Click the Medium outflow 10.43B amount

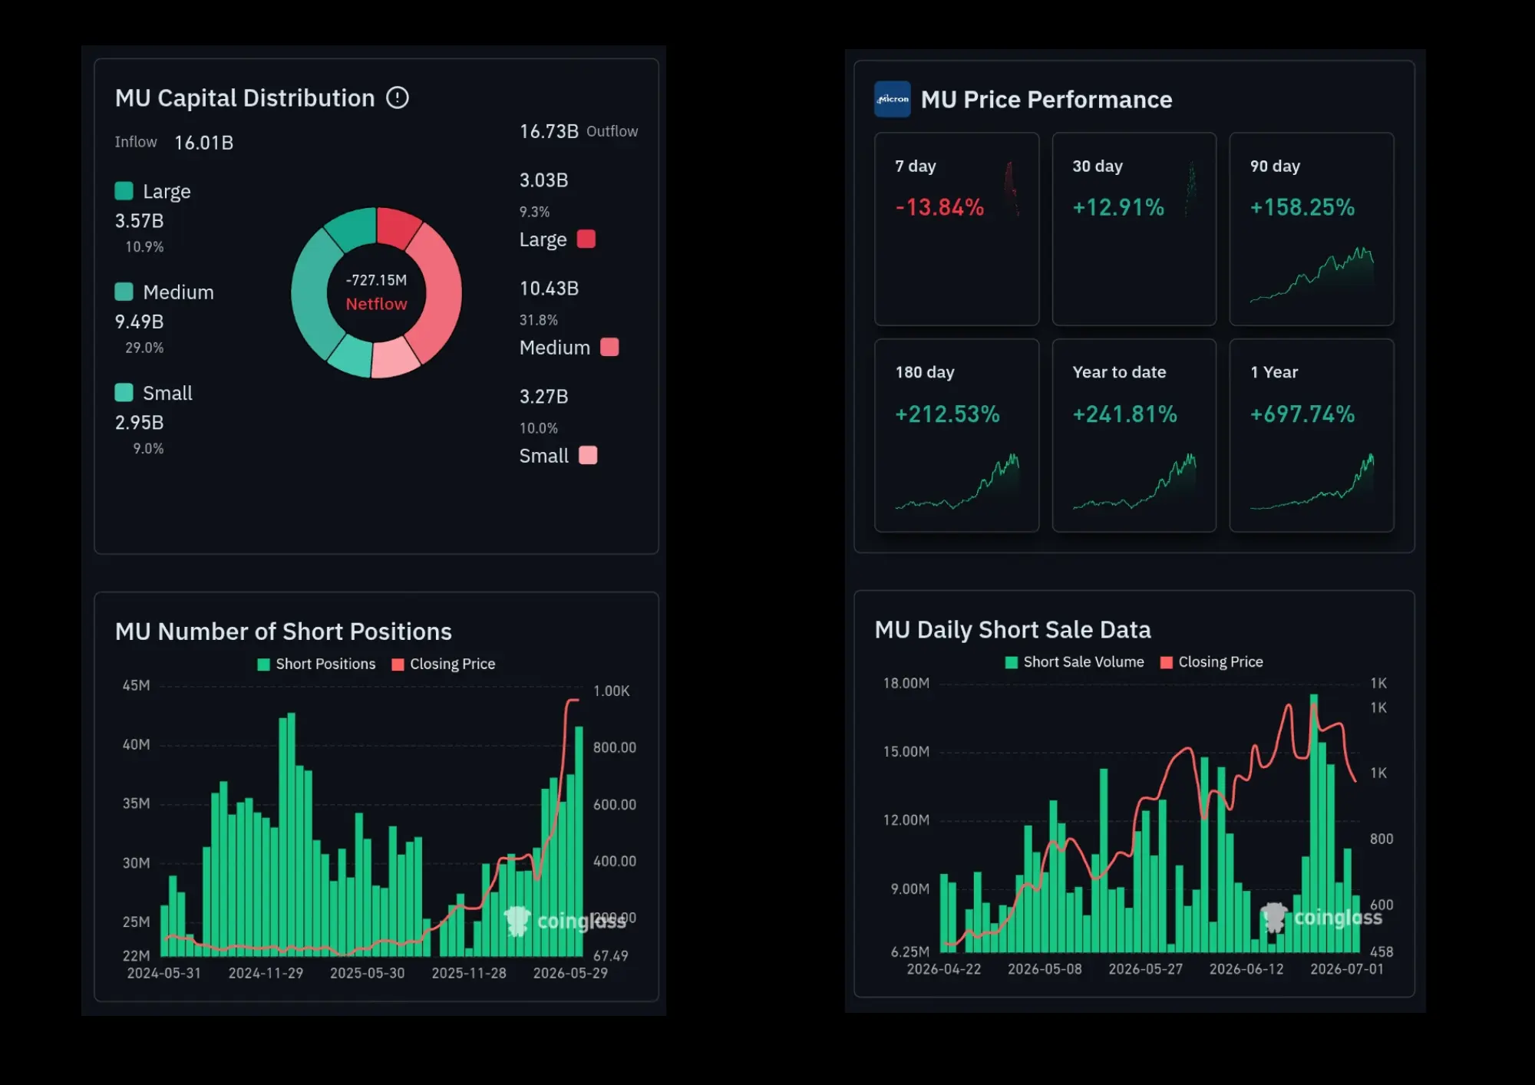tap(549, 289)
